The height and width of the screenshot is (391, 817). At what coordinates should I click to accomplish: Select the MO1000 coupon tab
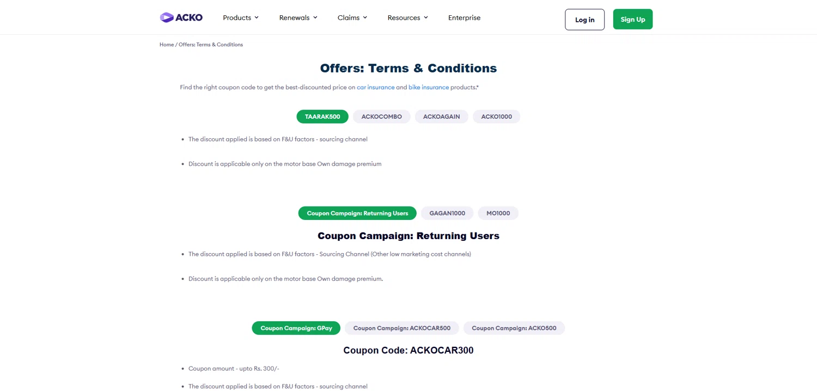(x=498, y=213)
